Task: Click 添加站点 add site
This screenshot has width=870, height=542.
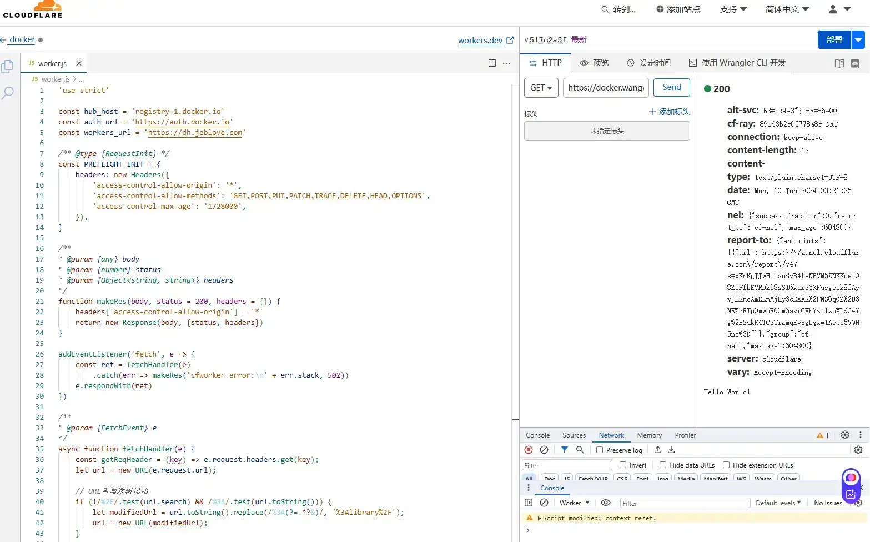Action: pos(678,9)
